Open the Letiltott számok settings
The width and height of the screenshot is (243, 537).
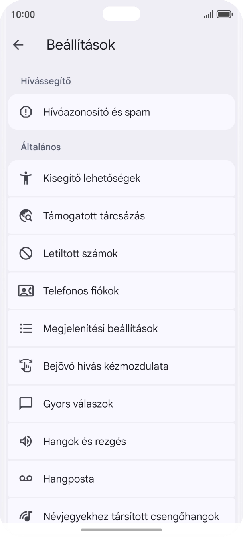coord(121,253)
